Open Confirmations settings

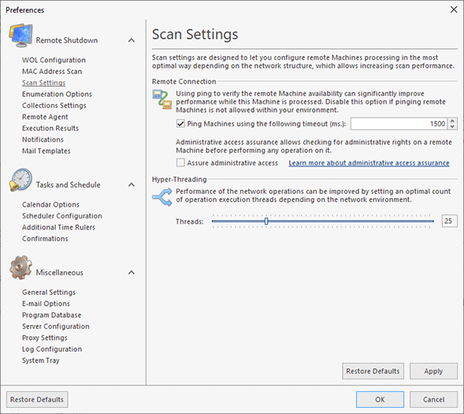pos(45,239)
